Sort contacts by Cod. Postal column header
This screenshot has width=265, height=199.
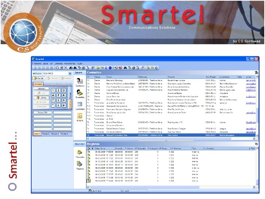[x=212, y=77]
